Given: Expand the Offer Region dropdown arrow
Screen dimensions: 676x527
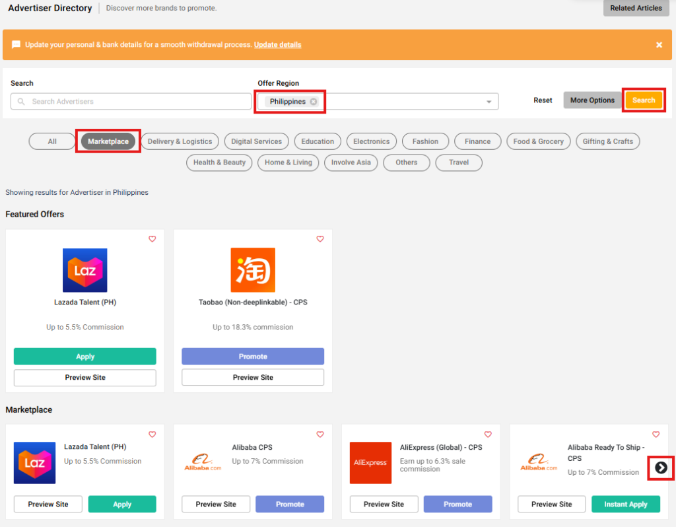Looking at the screenshot, I should pos(489,102).
